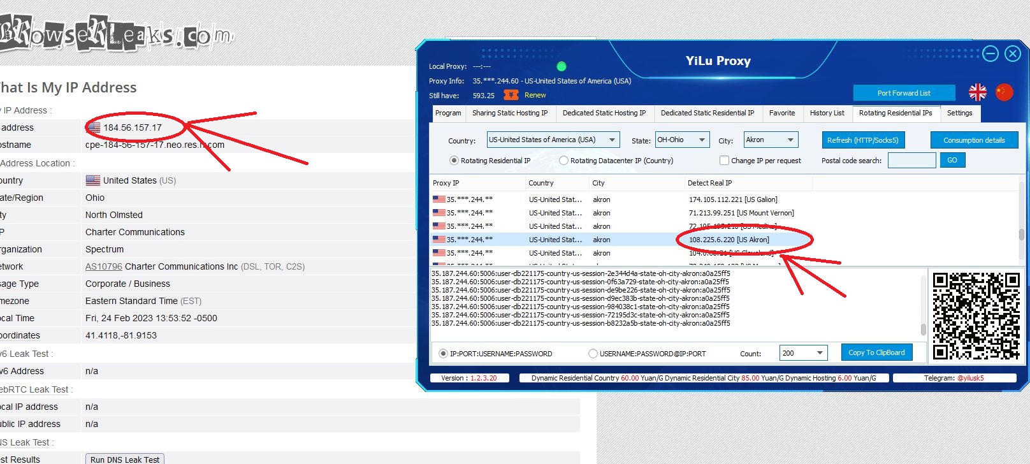Open the Telegram @yilusk5 link
This screenshot has width=1030, height=464.
tap(971, 378)
